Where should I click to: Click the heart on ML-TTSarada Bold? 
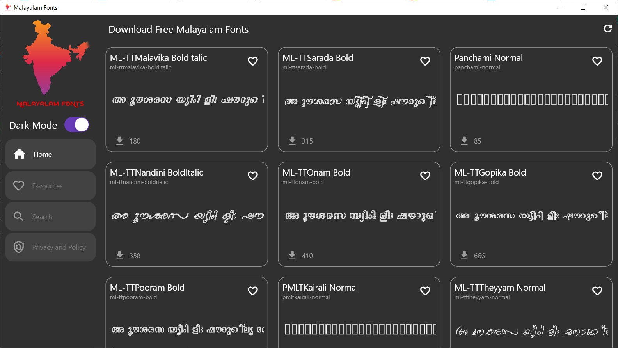pos(425,61)
